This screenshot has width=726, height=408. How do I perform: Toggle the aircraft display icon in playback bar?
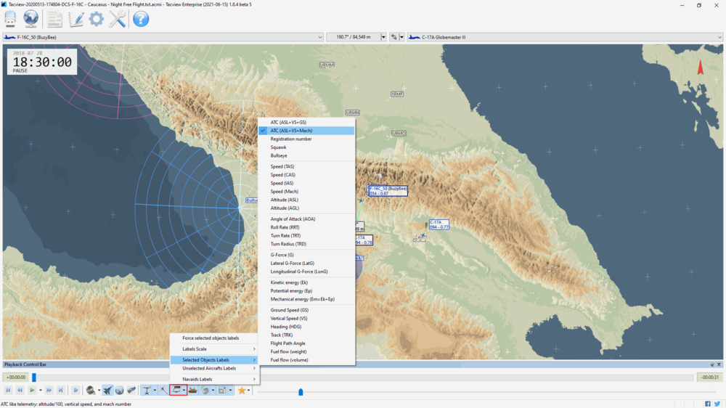pos(107,391)
